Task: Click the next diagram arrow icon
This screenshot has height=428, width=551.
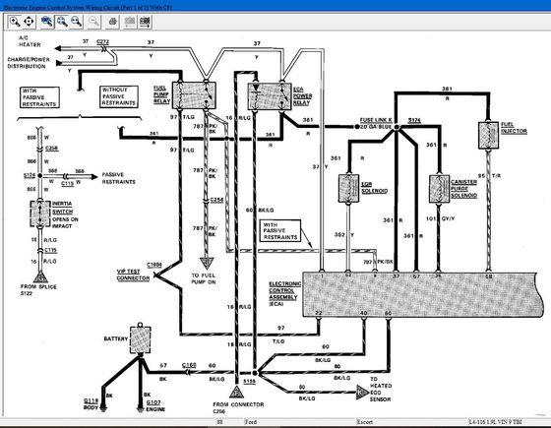Action: pos(145,22)
